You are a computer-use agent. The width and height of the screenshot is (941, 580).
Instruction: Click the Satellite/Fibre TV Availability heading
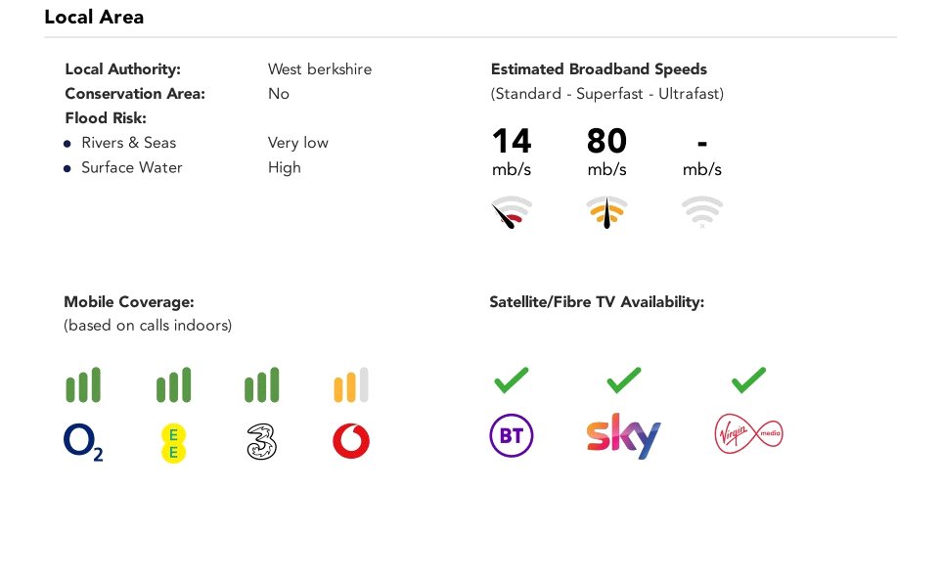tap(597, 302)
